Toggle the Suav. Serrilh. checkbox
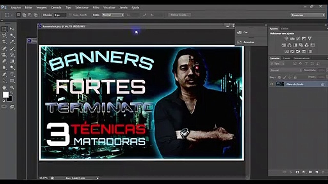The image size is (328, 184). pyautogui.click(x=70, y=15)
